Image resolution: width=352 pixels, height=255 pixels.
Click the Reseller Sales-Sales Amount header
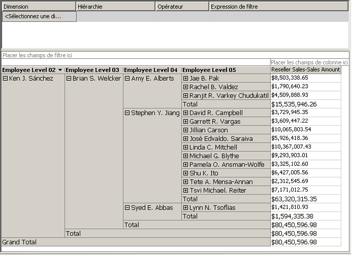(x=305, y=70)
